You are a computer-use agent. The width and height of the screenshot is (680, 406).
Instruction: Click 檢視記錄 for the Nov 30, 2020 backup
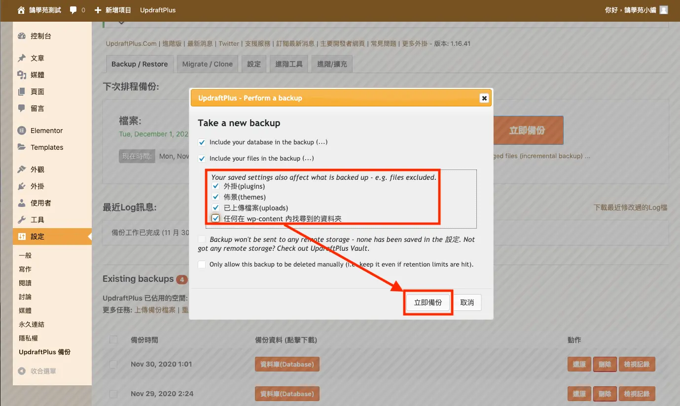click(x=637, y=365)
